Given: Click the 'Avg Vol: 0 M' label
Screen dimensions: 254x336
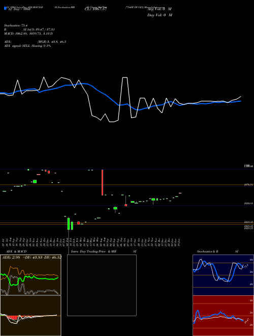Looking at the screenshot, I should pyautogui.click(x=159, y=9).
